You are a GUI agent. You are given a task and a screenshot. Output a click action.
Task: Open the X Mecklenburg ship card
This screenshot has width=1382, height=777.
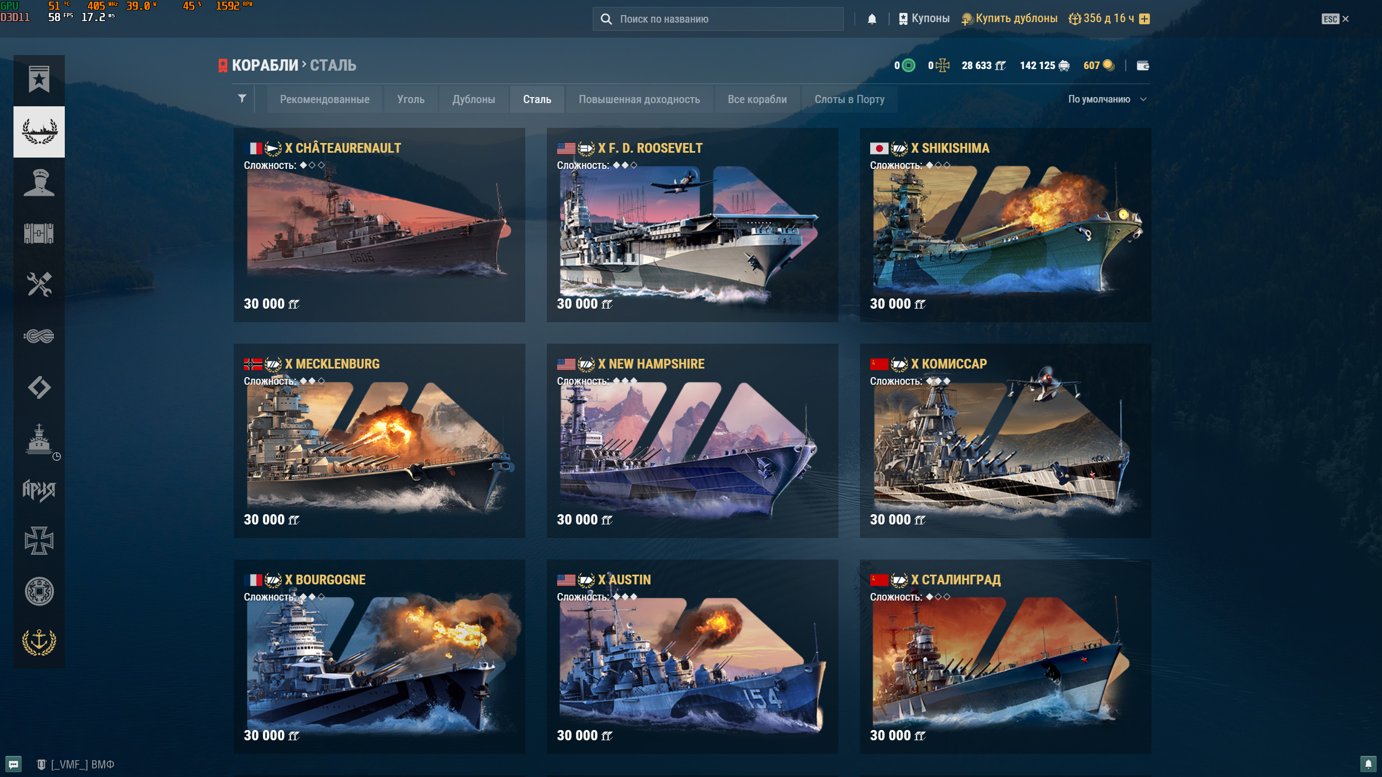pyautogui.click(x=379, y=441)
